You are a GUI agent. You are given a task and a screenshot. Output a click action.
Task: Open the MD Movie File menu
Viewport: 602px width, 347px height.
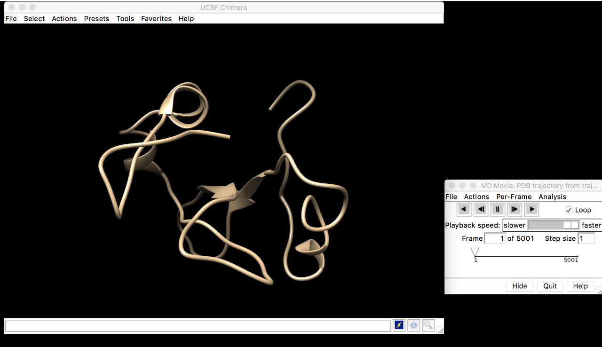pyautogui.click(x=451, y=197)
